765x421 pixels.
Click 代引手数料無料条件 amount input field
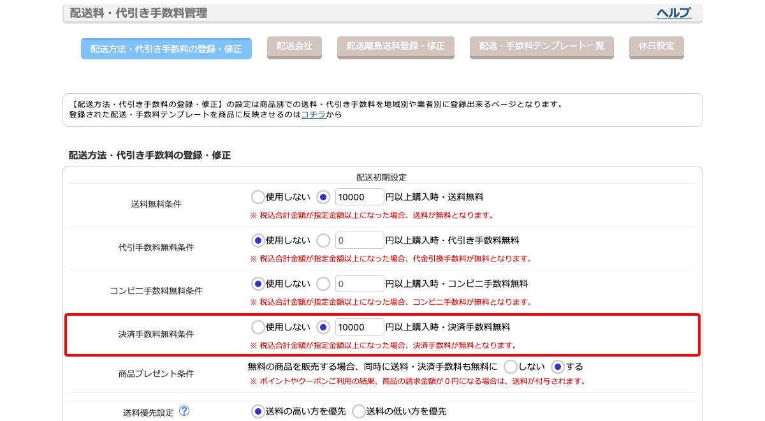point(359,240)
